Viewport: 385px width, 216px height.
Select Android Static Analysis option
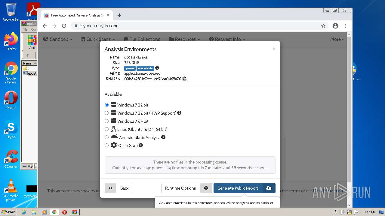(x=106, y=137)
